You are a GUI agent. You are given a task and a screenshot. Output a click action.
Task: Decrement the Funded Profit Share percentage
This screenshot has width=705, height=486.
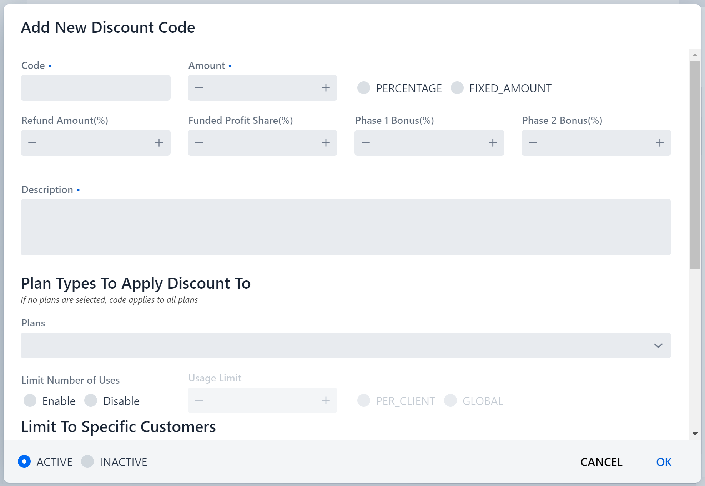click(x=199, y=143)
